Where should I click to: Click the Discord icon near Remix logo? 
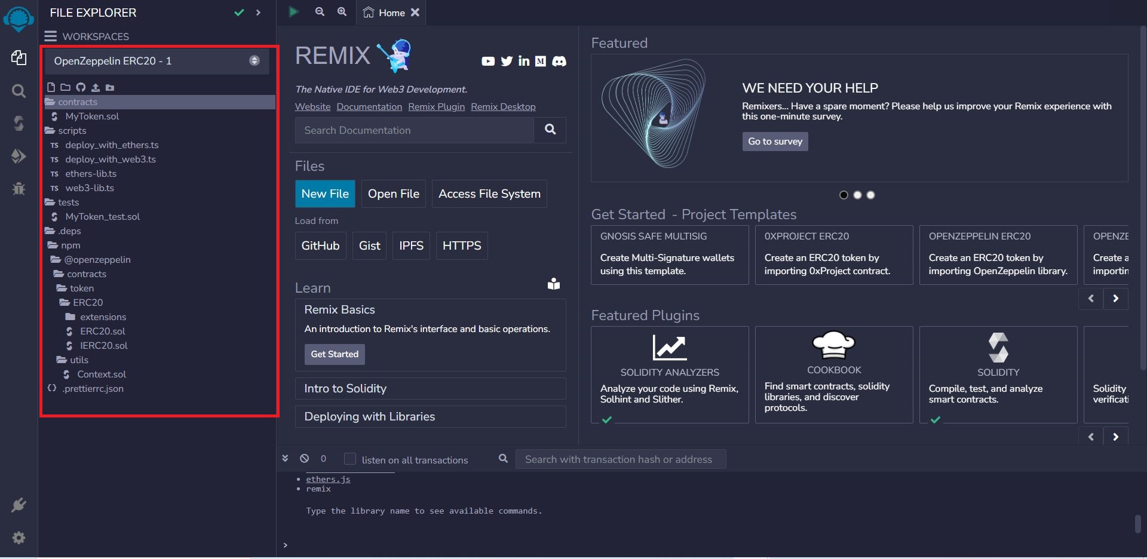click(x=559, y=61)
